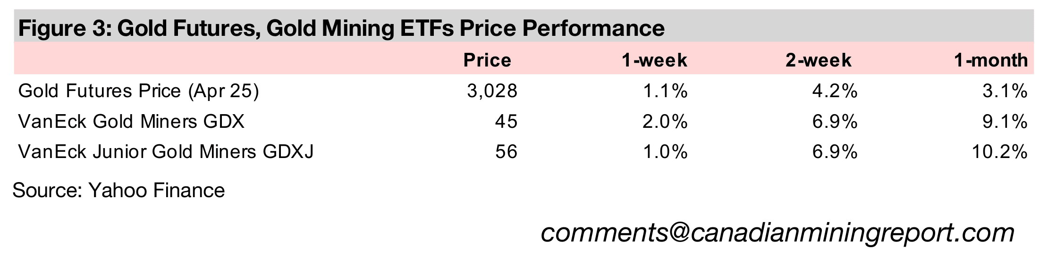Screen dimensions: 1048x258
Task: Click the GDXJ price value 56
Action: coord(506,152)
